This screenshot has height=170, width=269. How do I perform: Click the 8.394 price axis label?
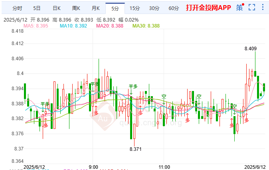coord(18,89)
